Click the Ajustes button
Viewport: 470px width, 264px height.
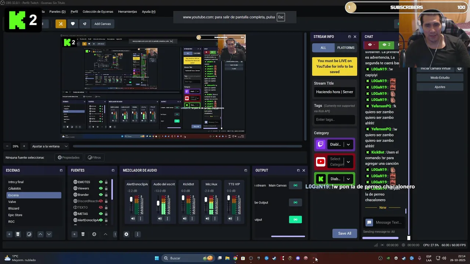(x=440, y=87)
